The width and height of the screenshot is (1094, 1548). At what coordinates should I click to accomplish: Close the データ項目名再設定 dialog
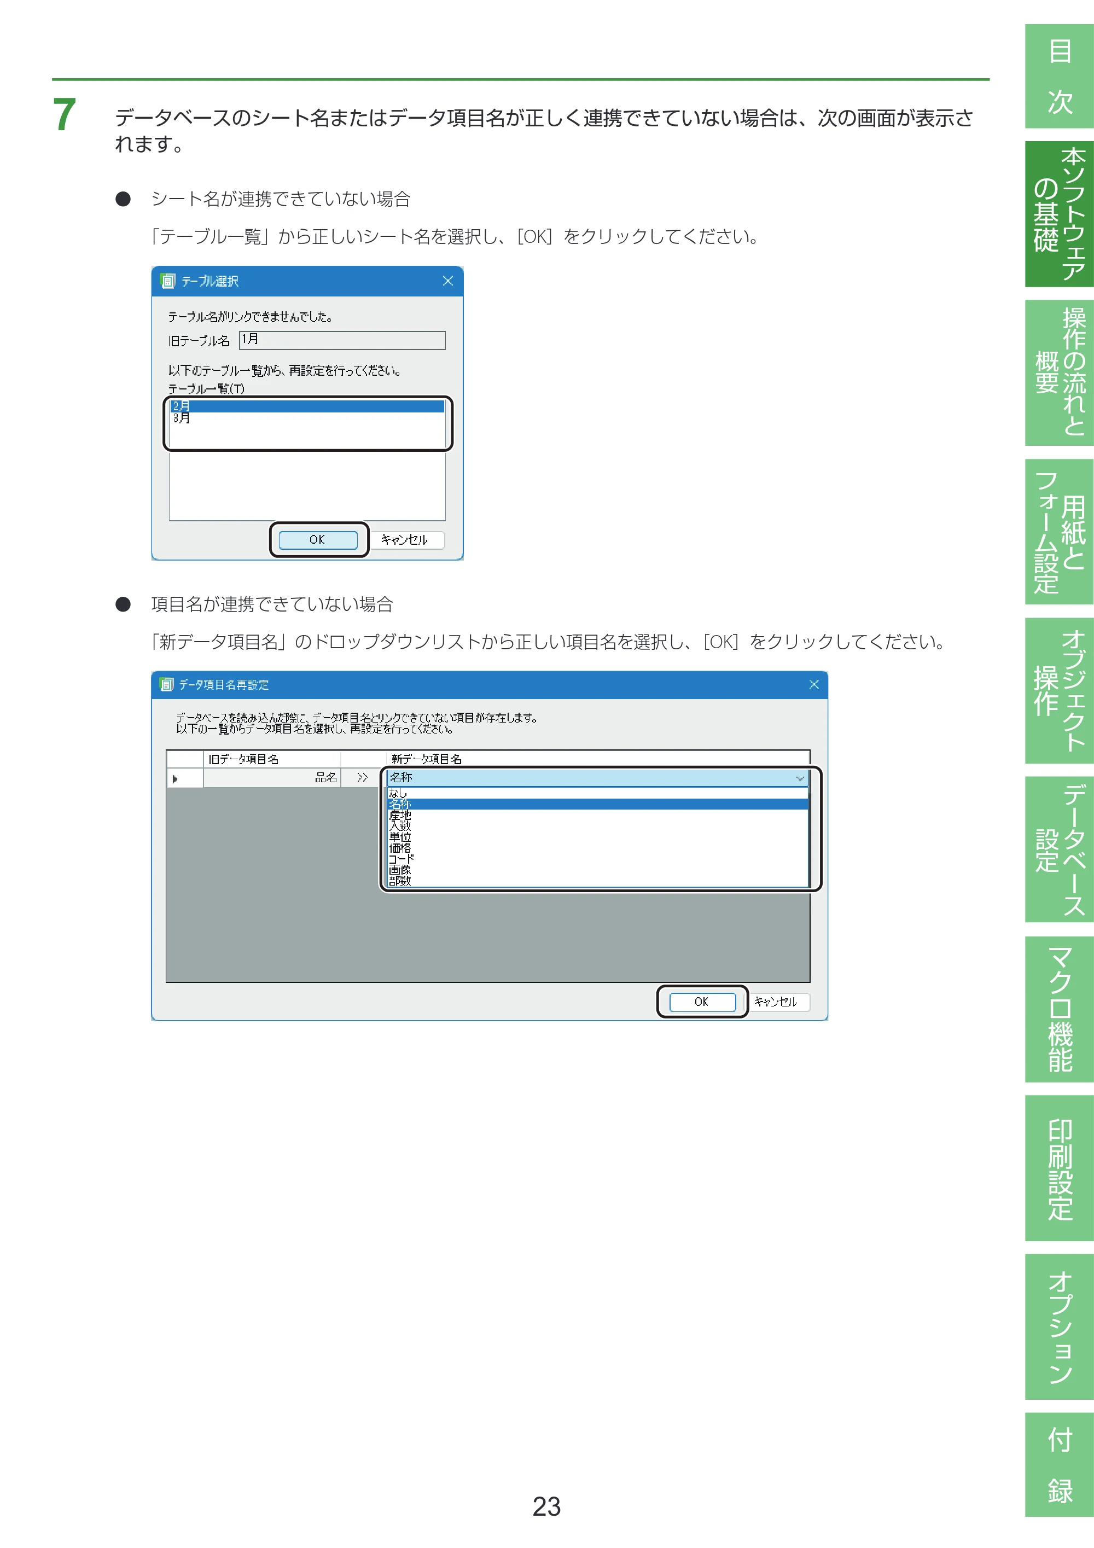pyautogui.click(x=813, y=684)
